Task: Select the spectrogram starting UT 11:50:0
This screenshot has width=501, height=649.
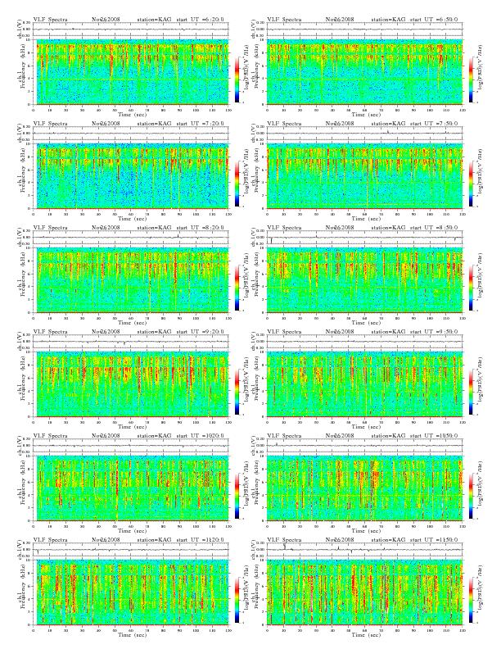Action: [x=364, y=592]
